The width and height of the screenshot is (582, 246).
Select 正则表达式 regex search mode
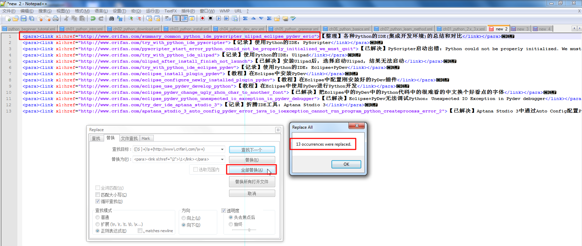click(98, 231)
